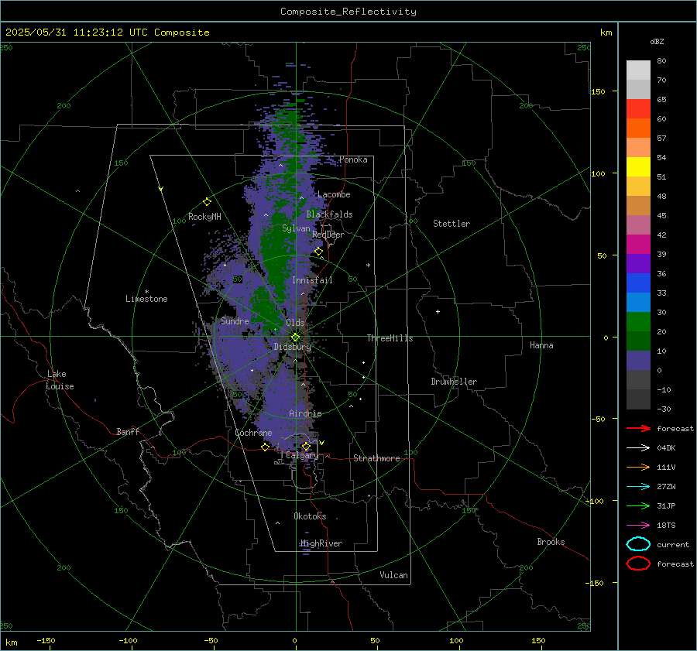
Task: Click the Limestone label
Action: [146, 299]
